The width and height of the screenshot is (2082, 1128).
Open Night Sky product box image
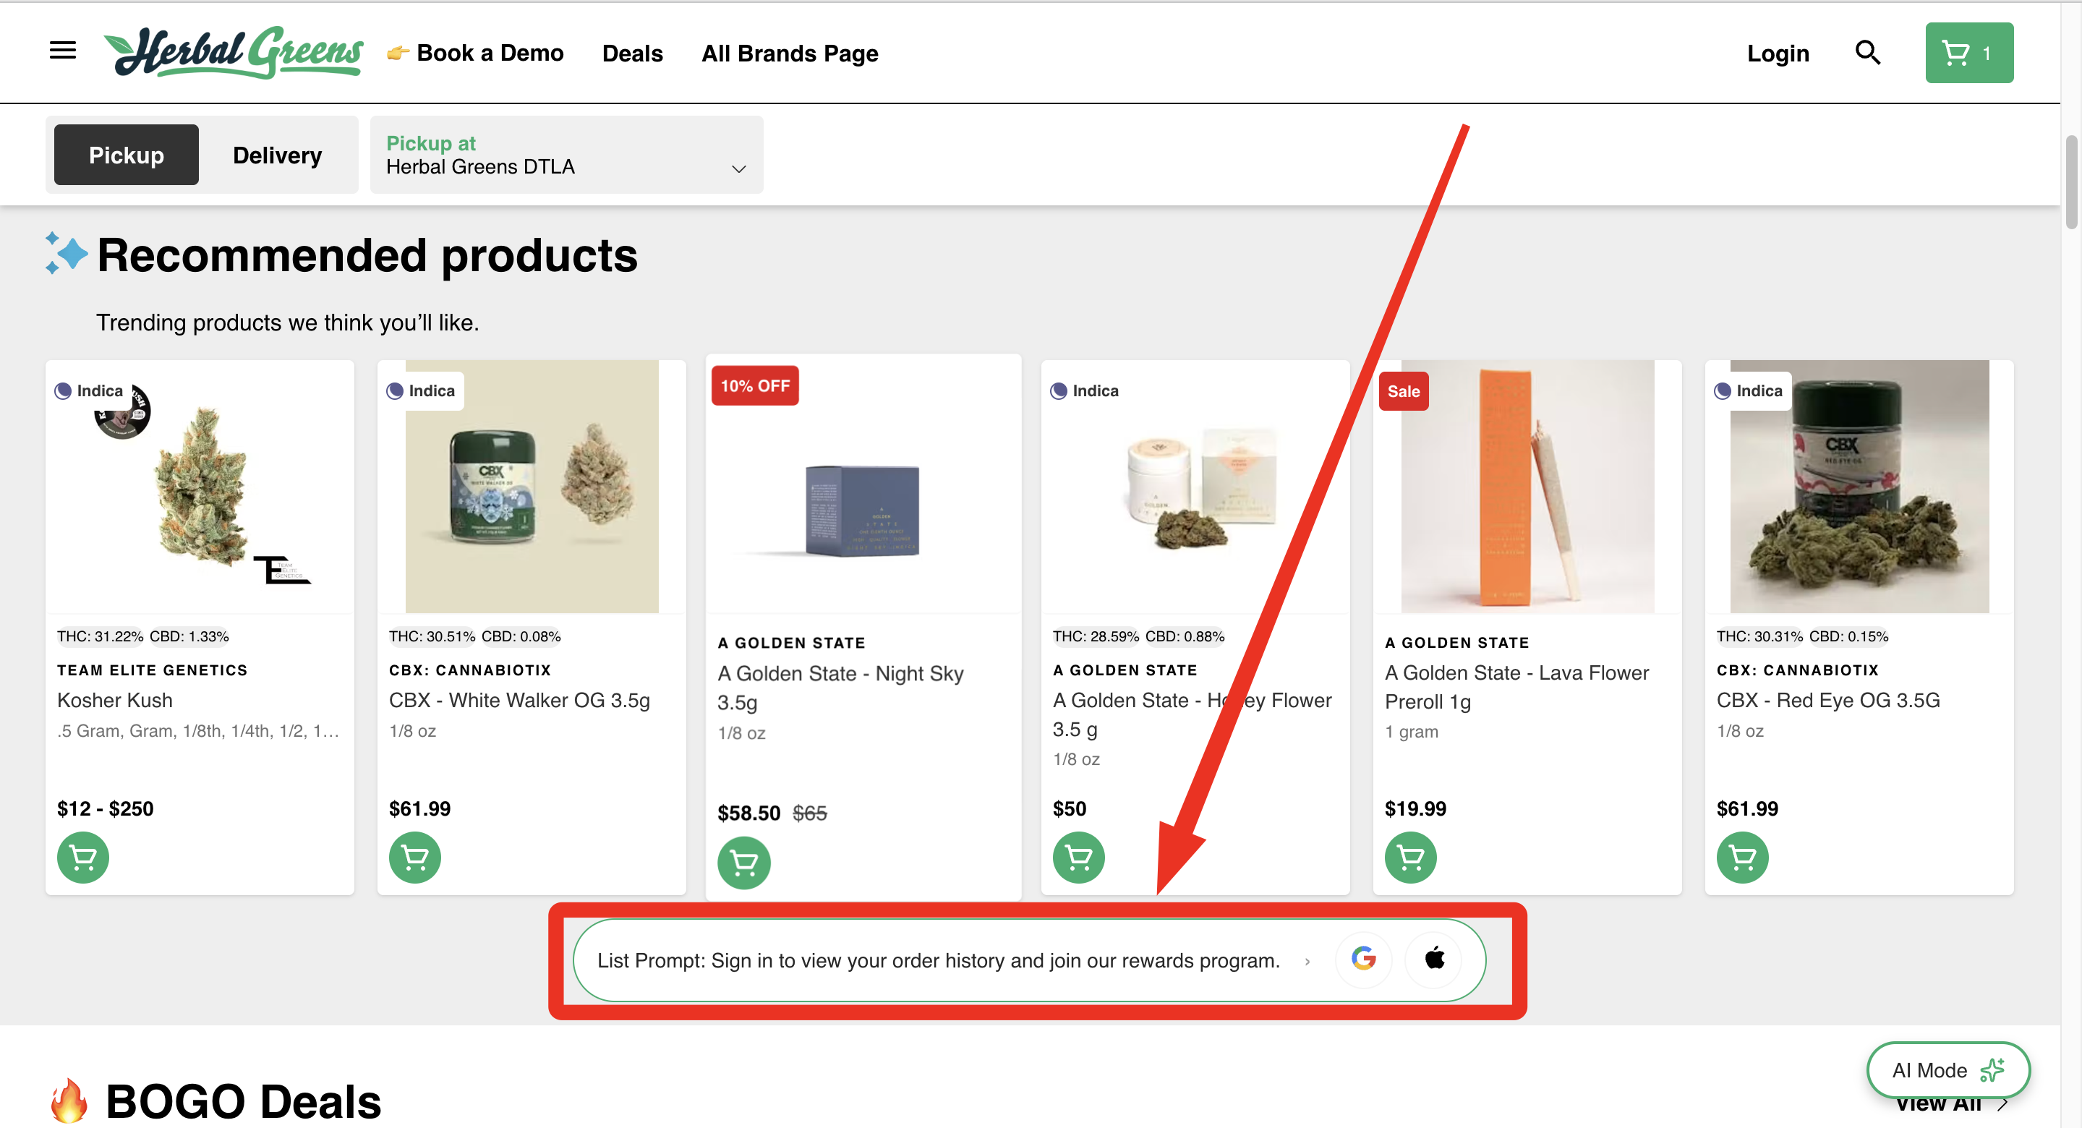coord(863,510)
